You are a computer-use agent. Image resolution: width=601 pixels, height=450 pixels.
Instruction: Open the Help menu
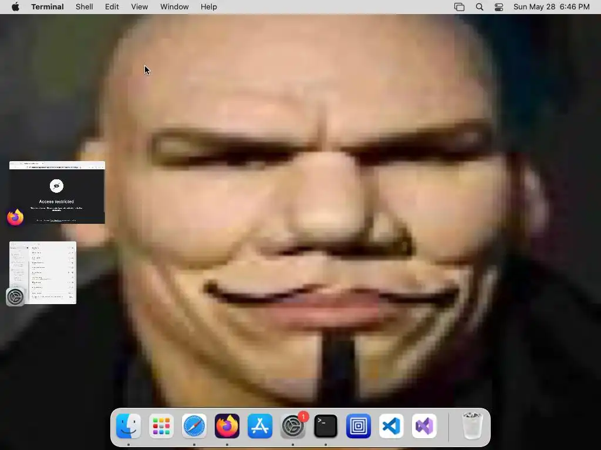pyautogui.click(x=209, y=7)
